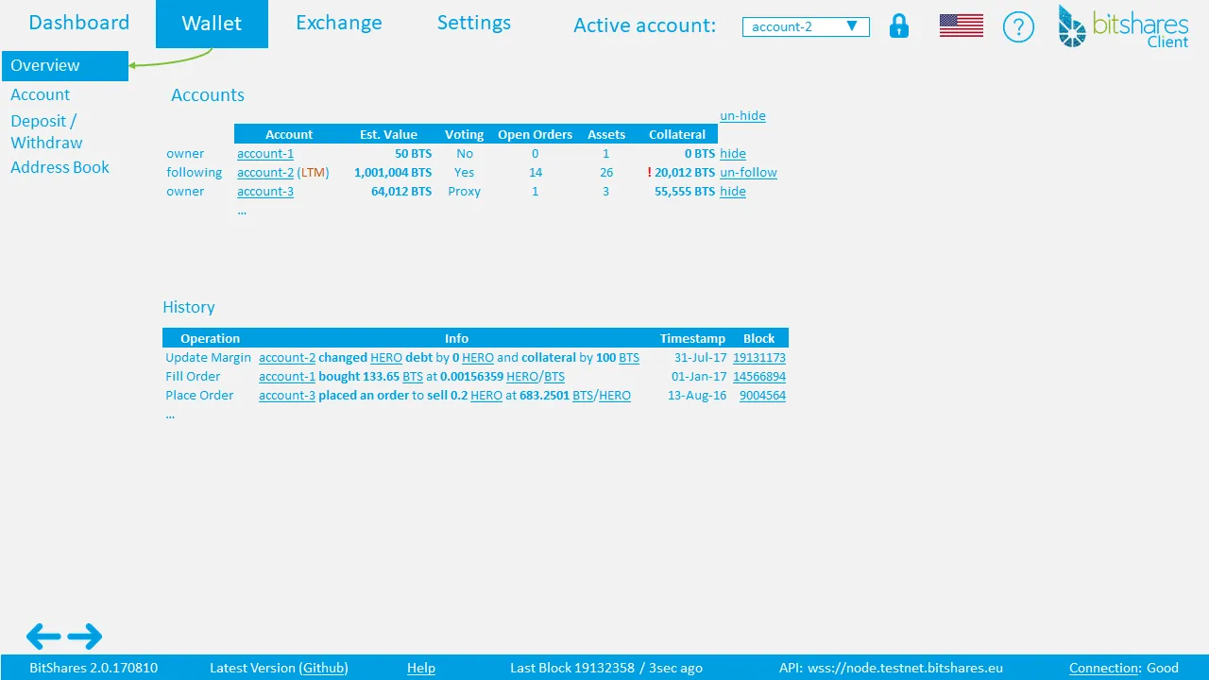Screen dimensions: 1209x680
Task: Click the BitShares Client logo
Action: pyautogui.click(x=1124, y=26)
